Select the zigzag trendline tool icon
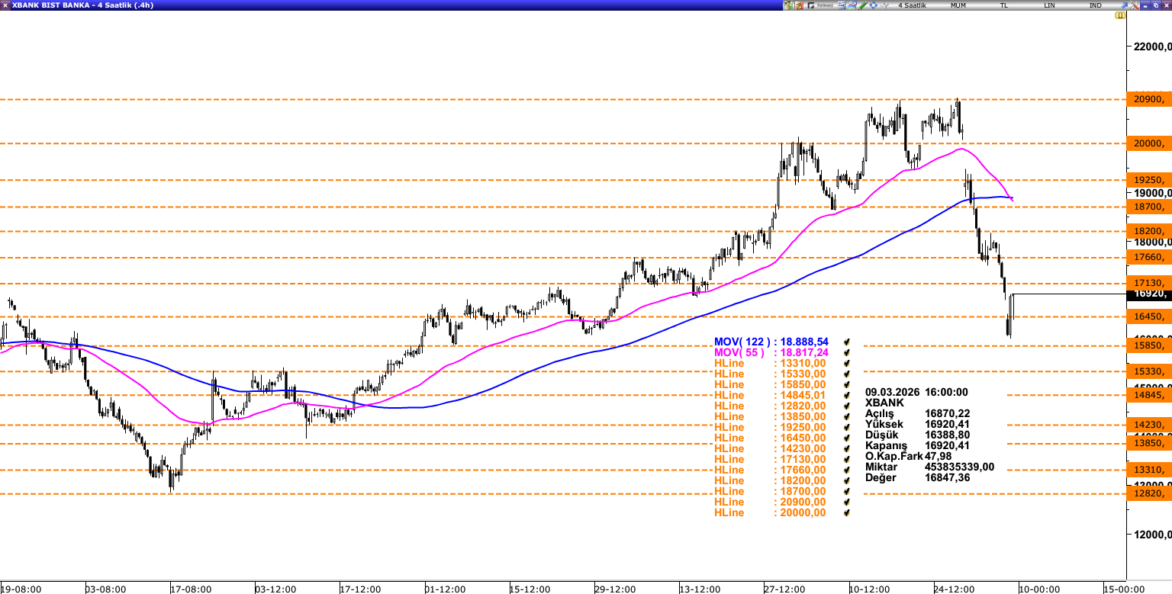The height and width of the screenshot is (594, 1172). [x=884, y=5]
